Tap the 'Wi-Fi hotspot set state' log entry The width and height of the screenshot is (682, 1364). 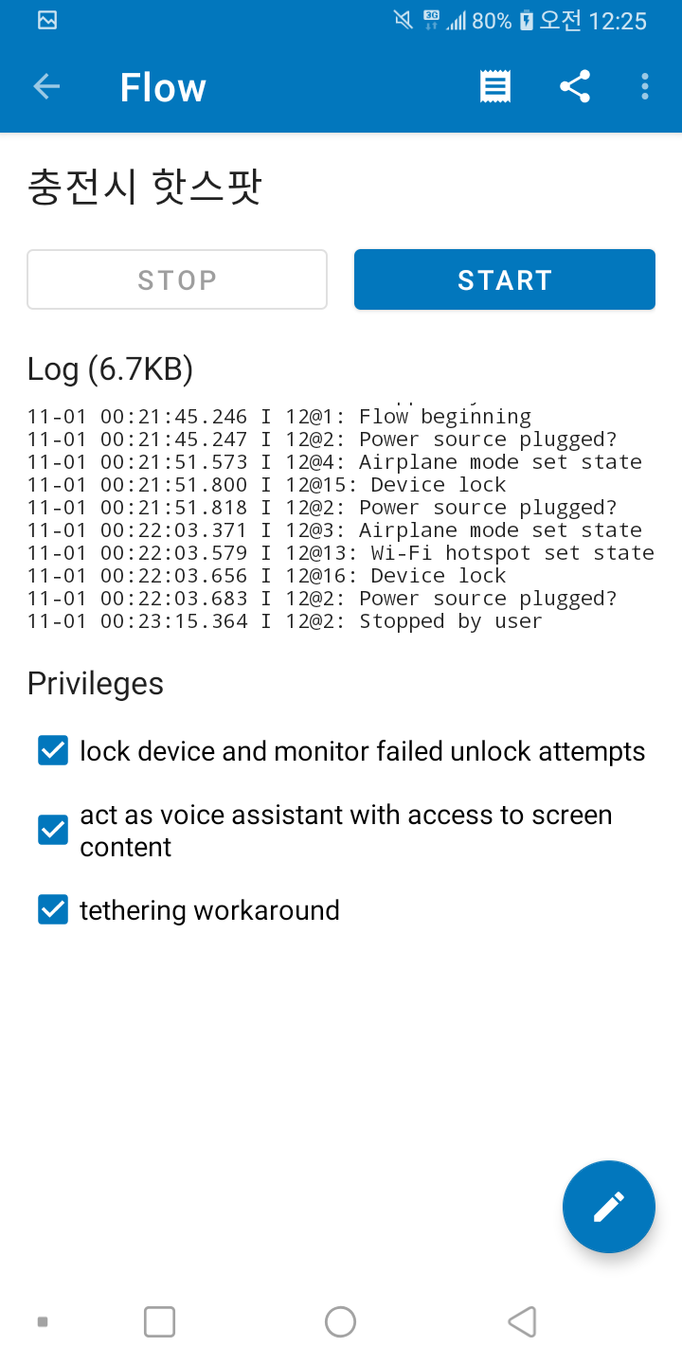(341, 553)
